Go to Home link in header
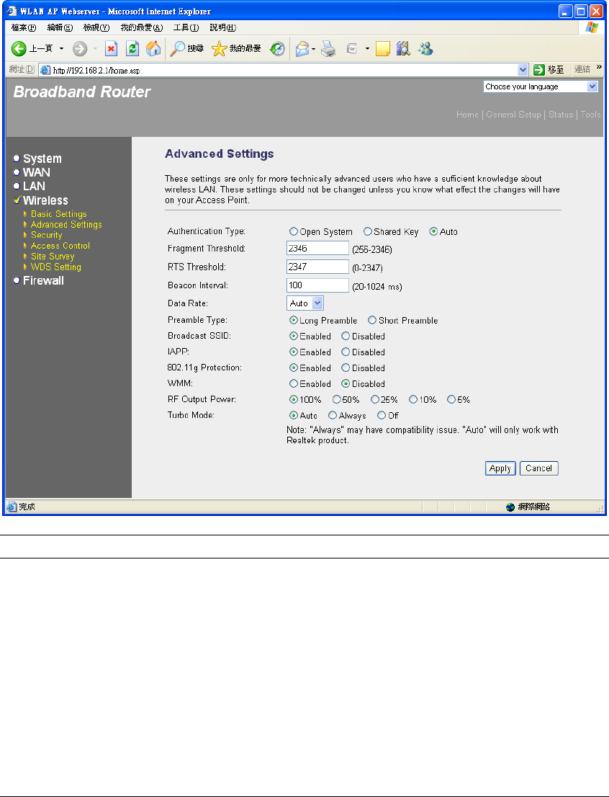The width and height of the screenshot is (609, 797). [467, 115]
